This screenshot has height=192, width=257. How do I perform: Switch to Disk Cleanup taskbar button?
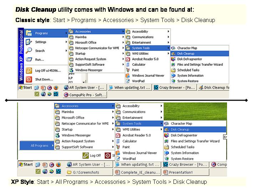[214, 87]
